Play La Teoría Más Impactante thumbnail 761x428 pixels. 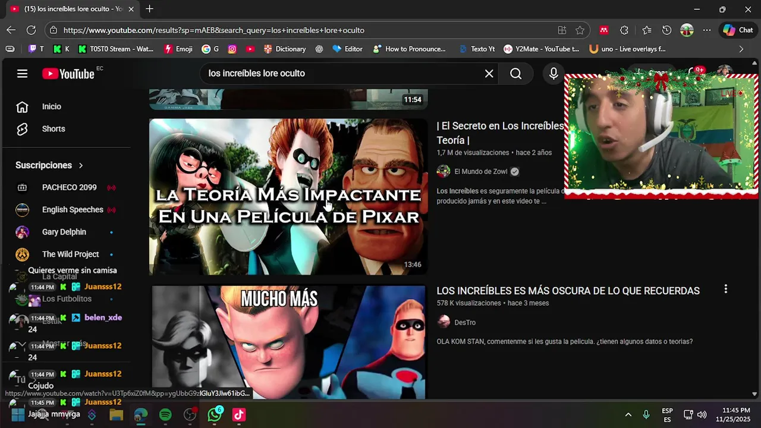288,197
